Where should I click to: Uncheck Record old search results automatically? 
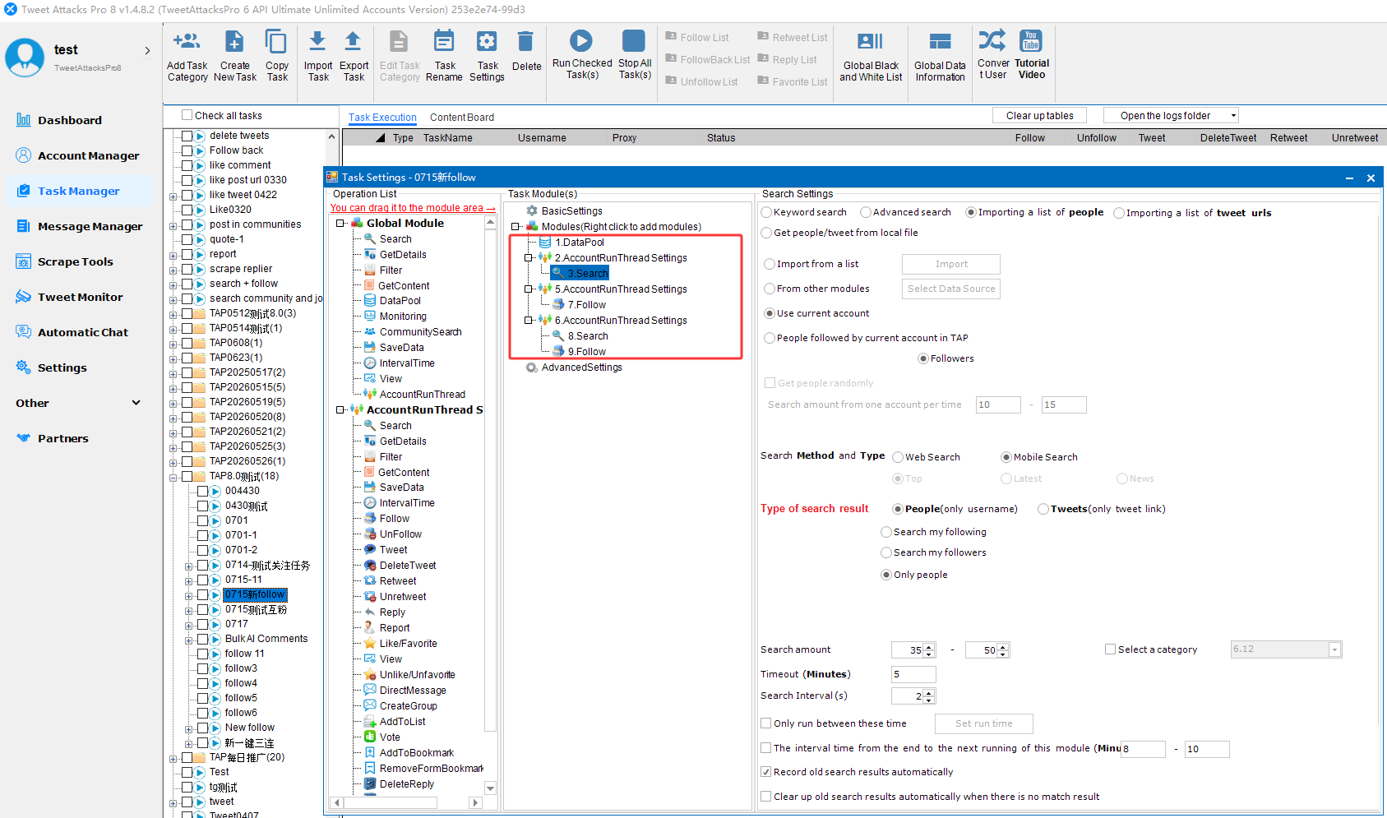pos(766,772)
